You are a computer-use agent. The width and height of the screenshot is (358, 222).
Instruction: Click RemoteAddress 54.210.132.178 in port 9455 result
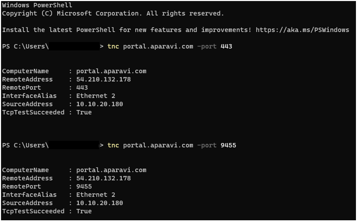tap(103, 178)
